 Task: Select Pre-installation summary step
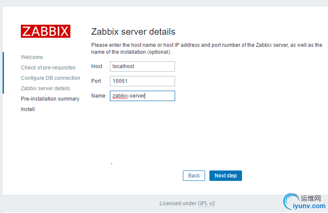tap(50, 99)
